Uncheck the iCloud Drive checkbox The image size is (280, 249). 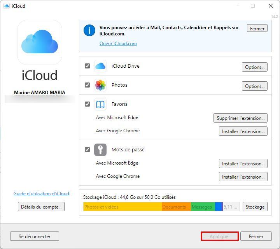[x=87, y=66]
